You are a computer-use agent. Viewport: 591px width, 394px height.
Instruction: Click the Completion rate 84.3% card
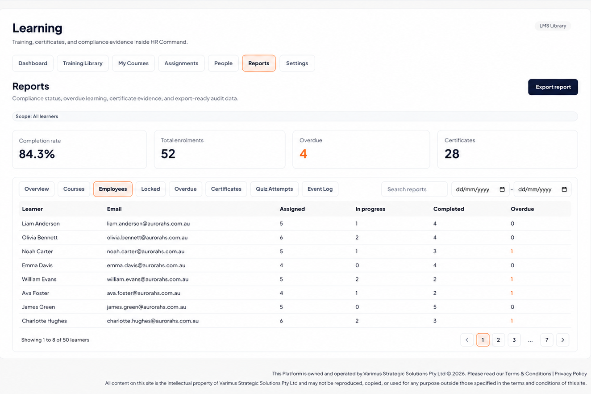point(79,150)
